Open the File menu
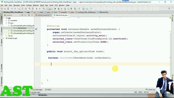174x98 pixels. point(2,5)
